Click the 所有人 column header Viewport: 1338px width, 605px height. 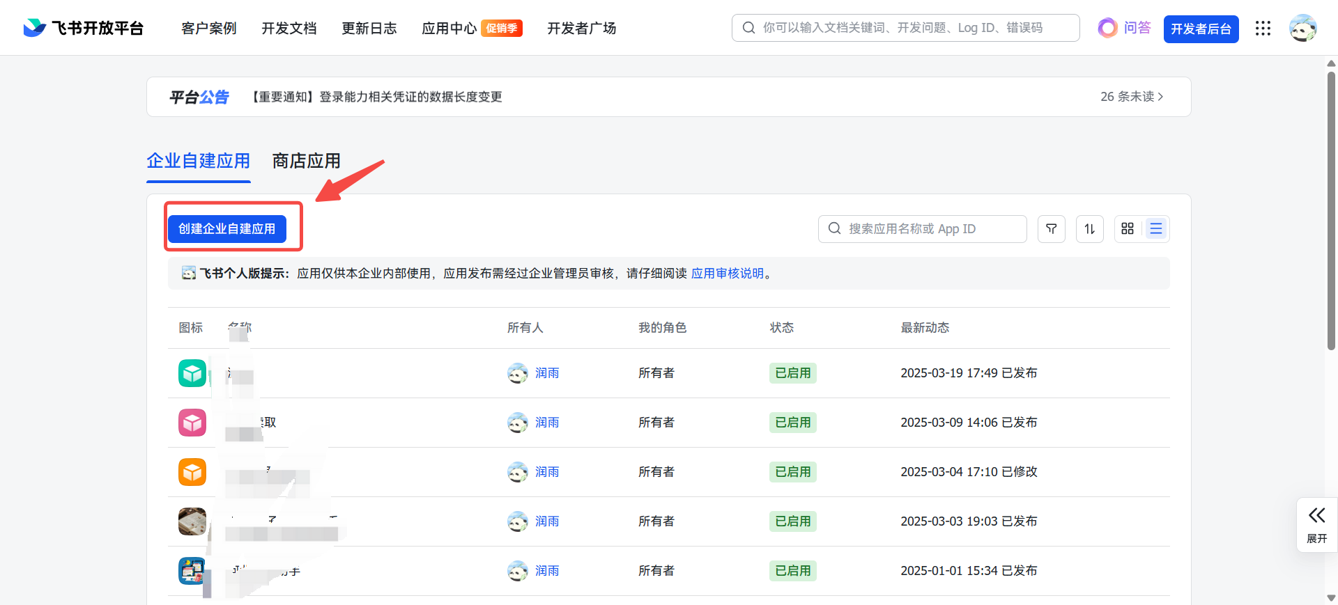[x=525, y=328]
